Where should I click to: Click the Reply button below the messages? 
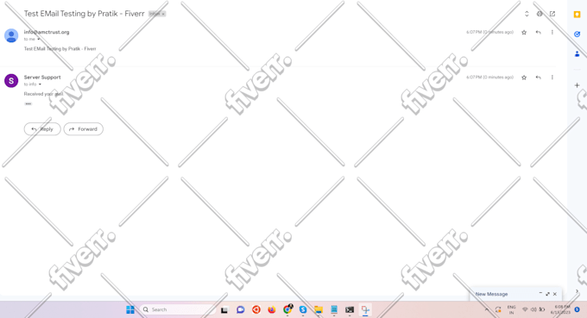(x=42, y=129)
